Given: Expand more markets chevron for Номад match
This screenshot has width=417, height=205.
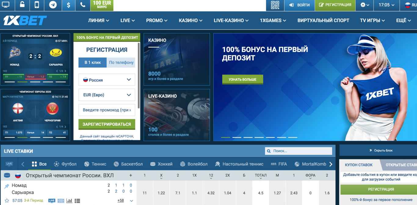Looking at the screenshot, I should pos(132,201).
